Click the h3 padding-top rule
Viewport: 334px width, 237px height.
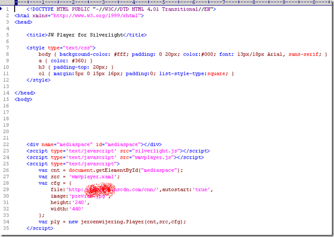click(76, 67)
